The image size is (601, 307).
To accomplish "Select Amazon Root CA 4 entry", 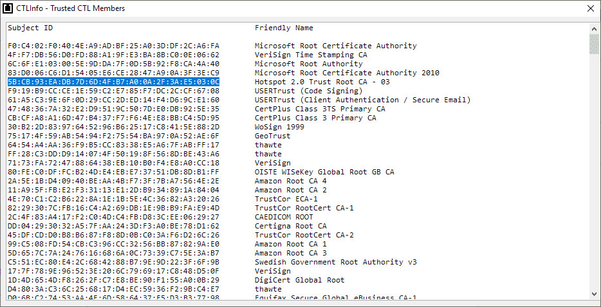I will point(291,181).
